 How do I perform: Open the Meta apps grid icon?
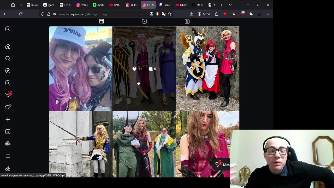pos(8,168)
